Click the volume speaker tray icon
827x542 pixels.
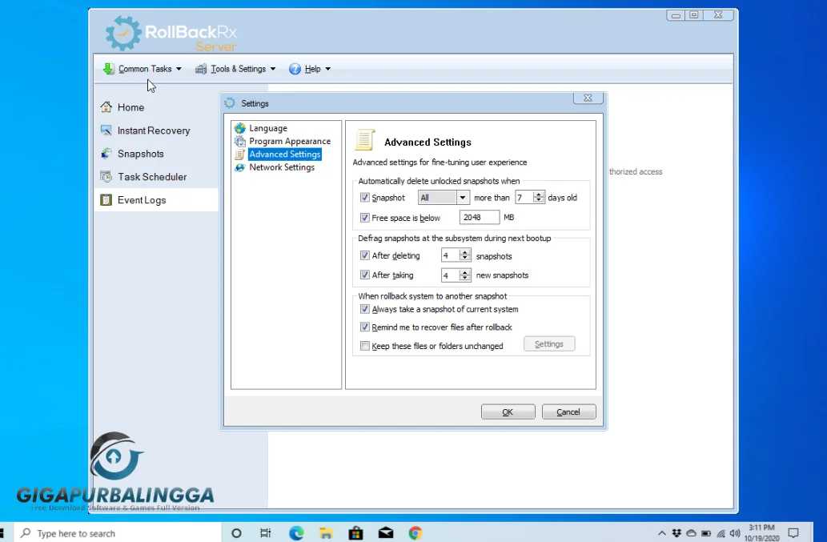click(735, 533)
